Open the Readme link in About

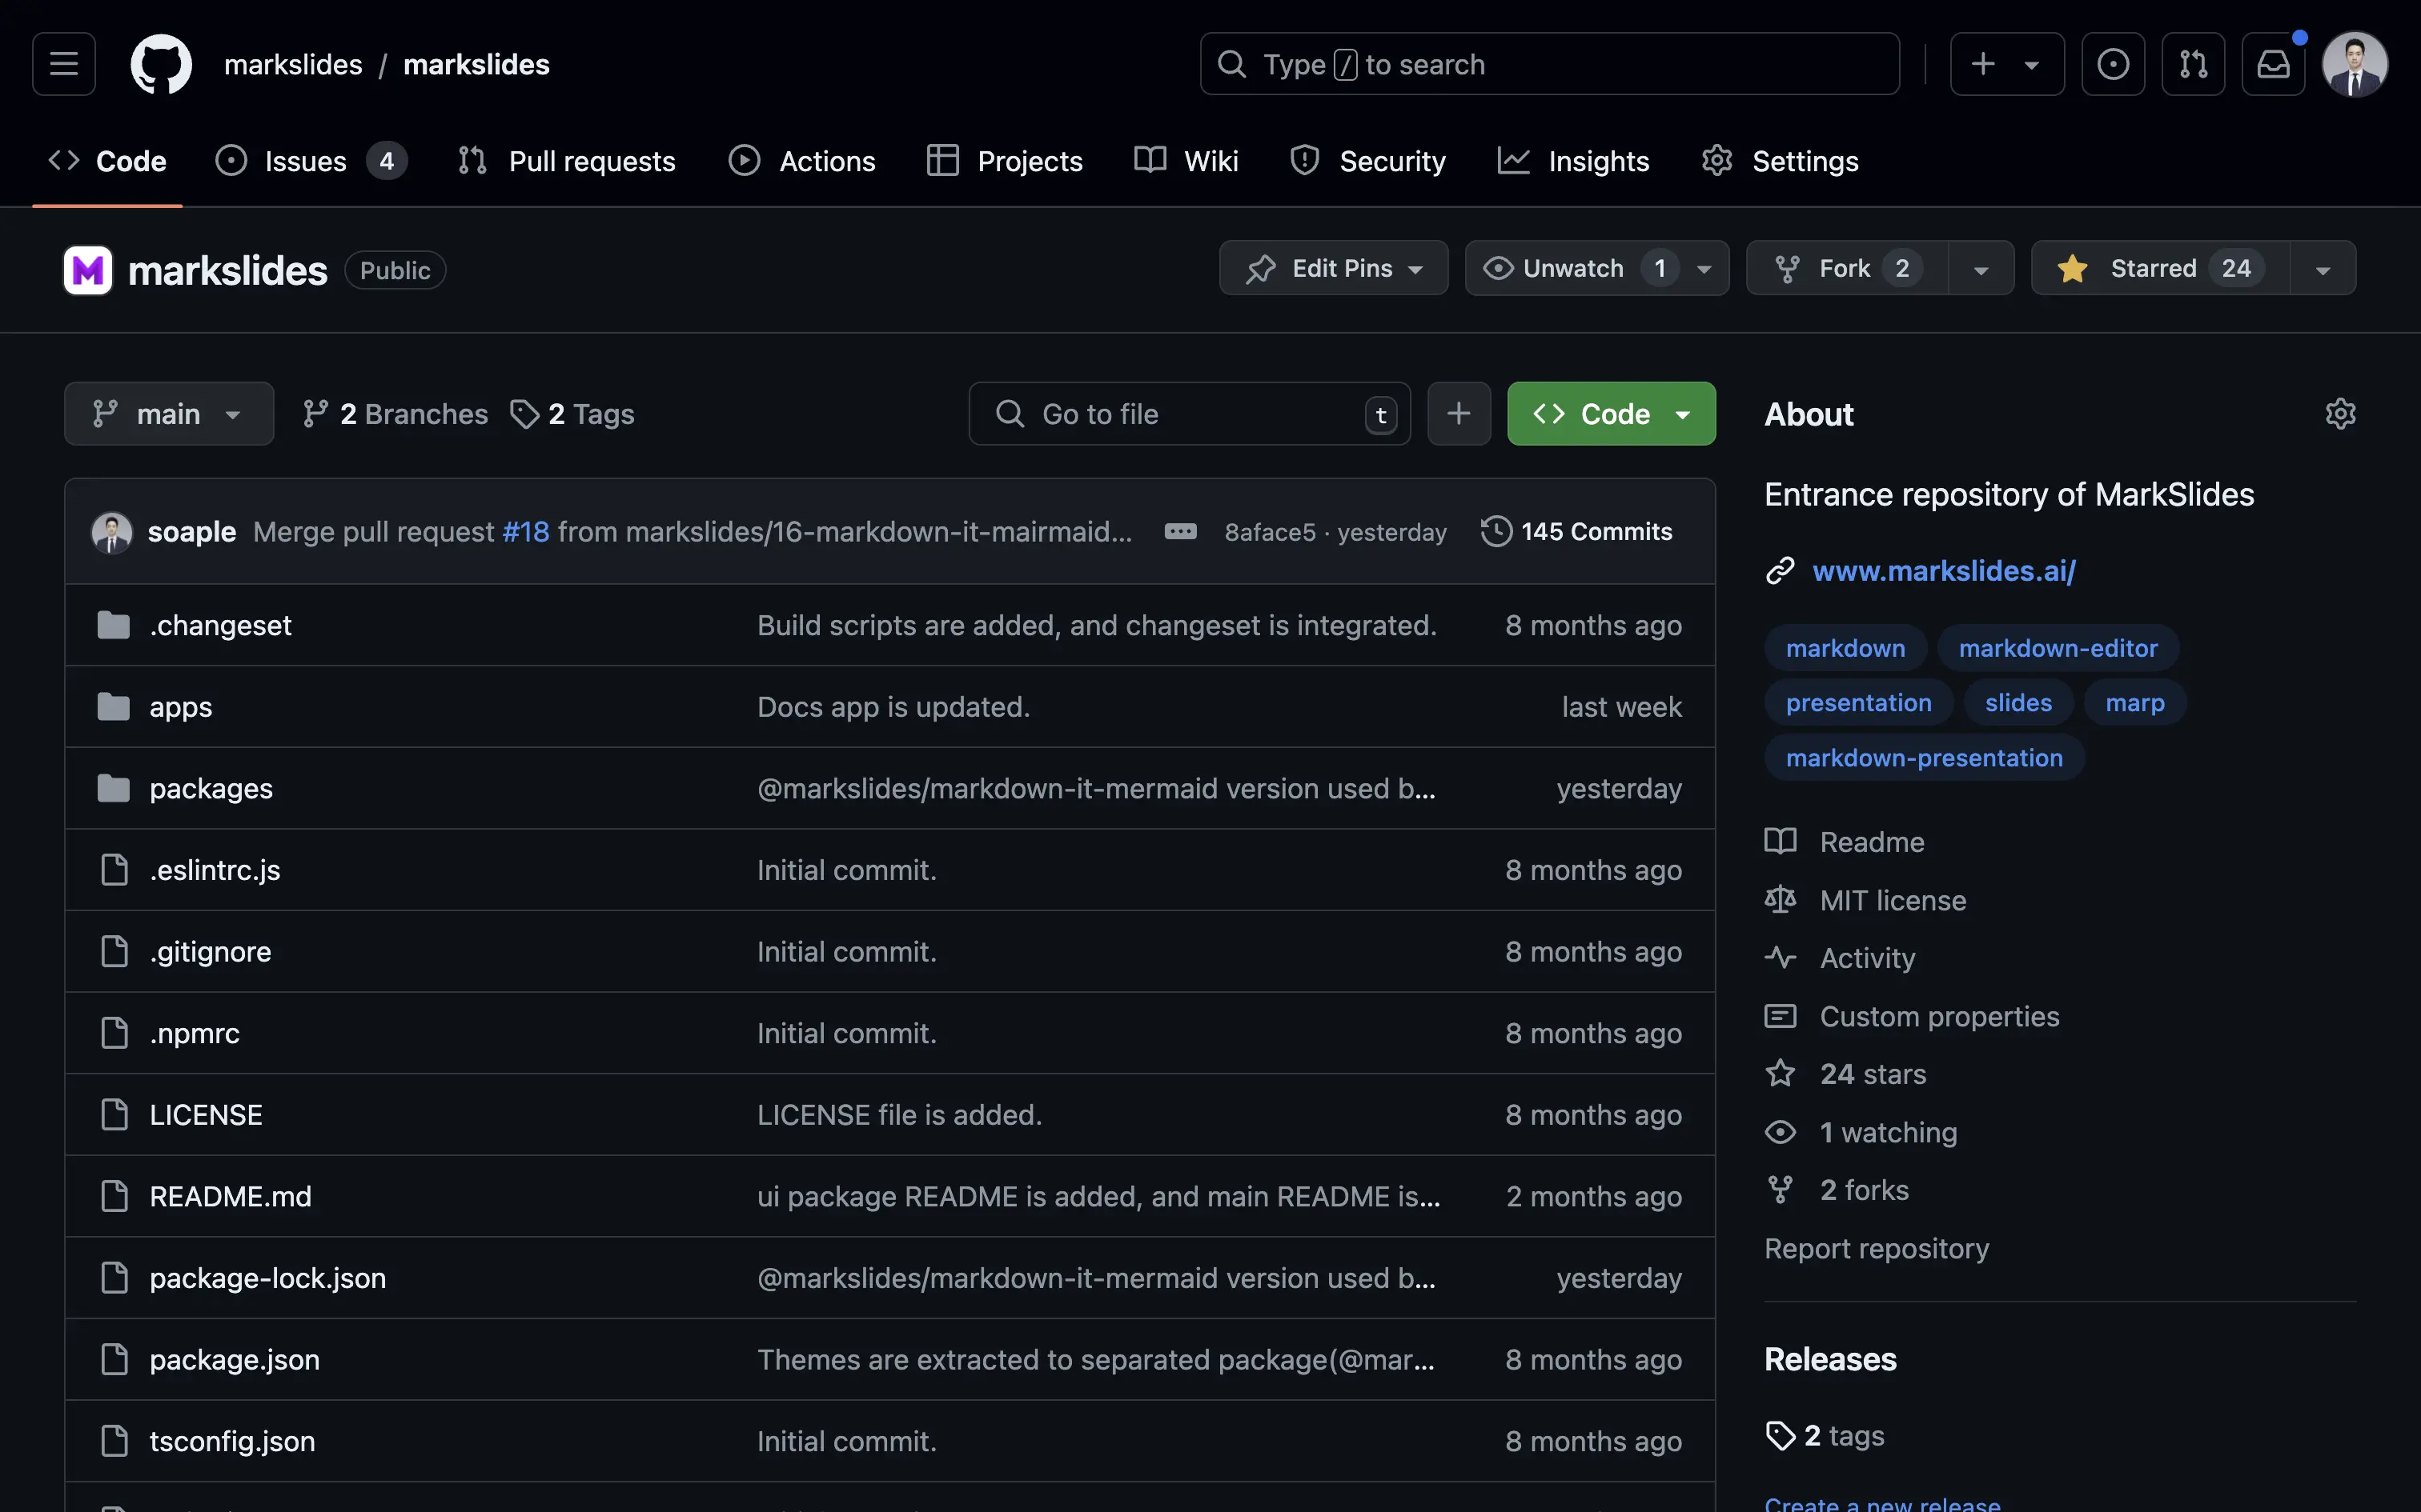pyautogui.click(x=1845, y=842)
